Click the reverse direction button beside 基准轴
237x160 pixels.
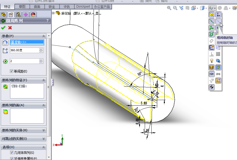(x=5, y=43)
